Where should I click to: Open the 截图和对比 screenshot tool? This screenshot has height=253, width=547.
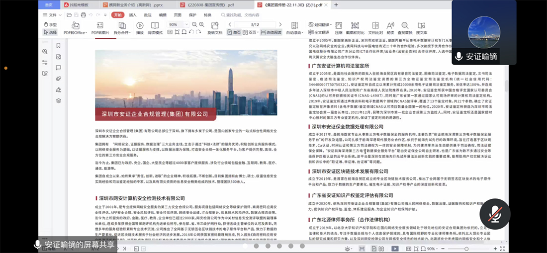coord(355,28)
